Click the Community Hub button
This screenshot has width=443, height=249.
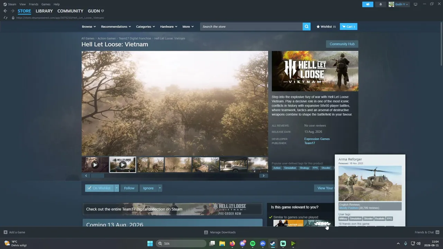342,44
